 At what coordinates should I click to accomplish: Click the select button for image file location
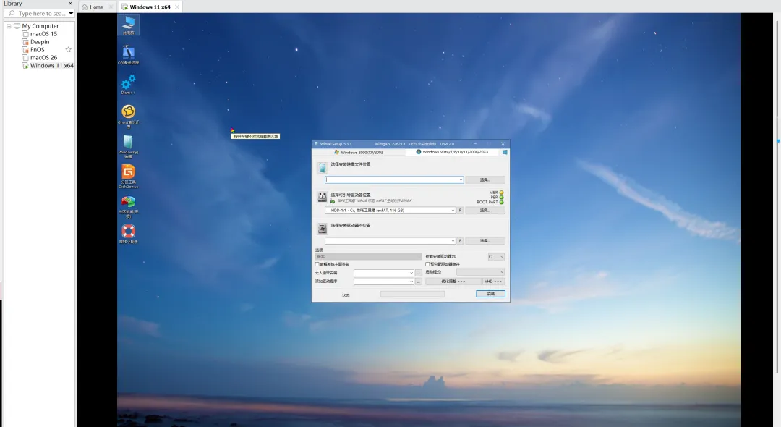pos(485,180)
